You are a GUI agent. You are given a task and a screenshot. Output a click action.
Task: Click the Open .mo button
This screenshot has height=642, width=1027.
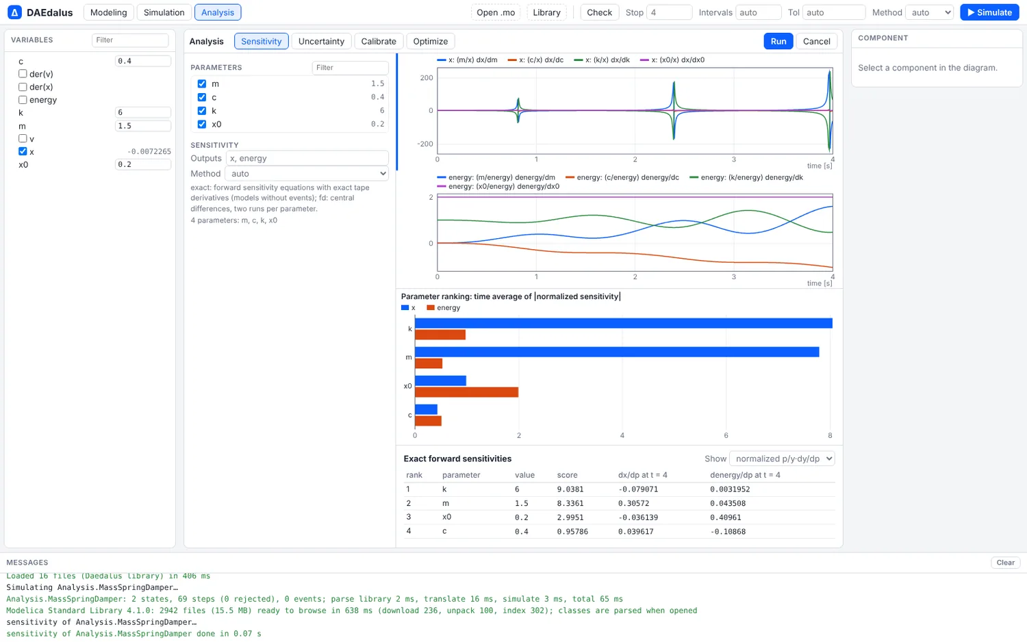pos(496,12)
